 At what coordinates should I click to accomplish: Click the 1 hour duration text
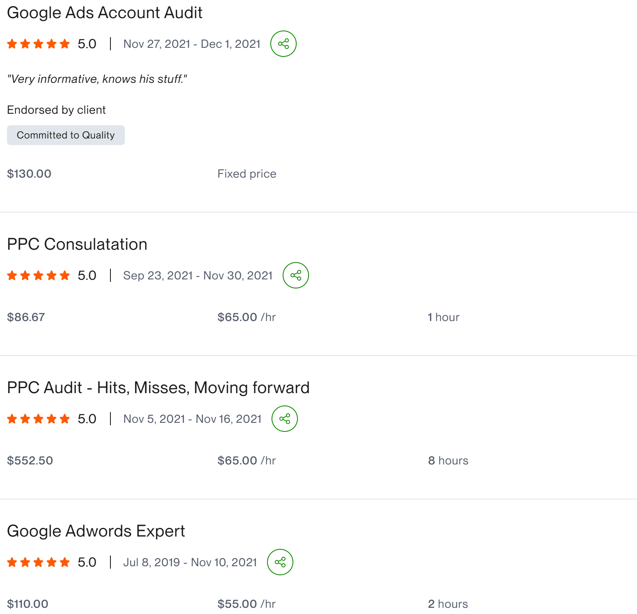coord(443,317)
